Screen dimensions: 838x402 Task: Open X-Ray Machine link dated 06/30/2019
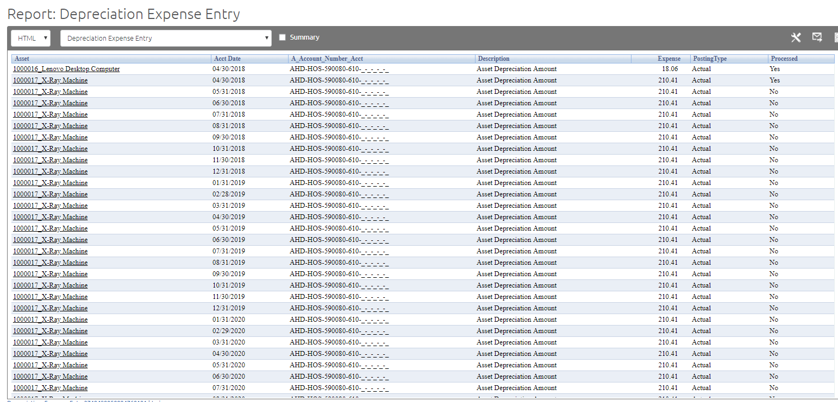[x=50, y=240]
